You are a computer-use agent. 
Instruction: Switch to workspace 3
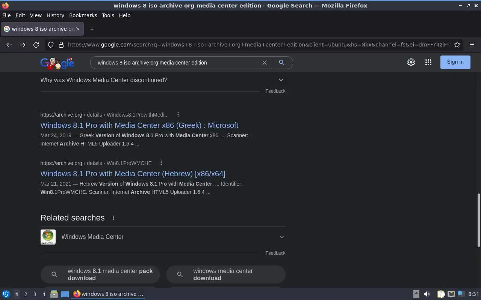(35, 294)
